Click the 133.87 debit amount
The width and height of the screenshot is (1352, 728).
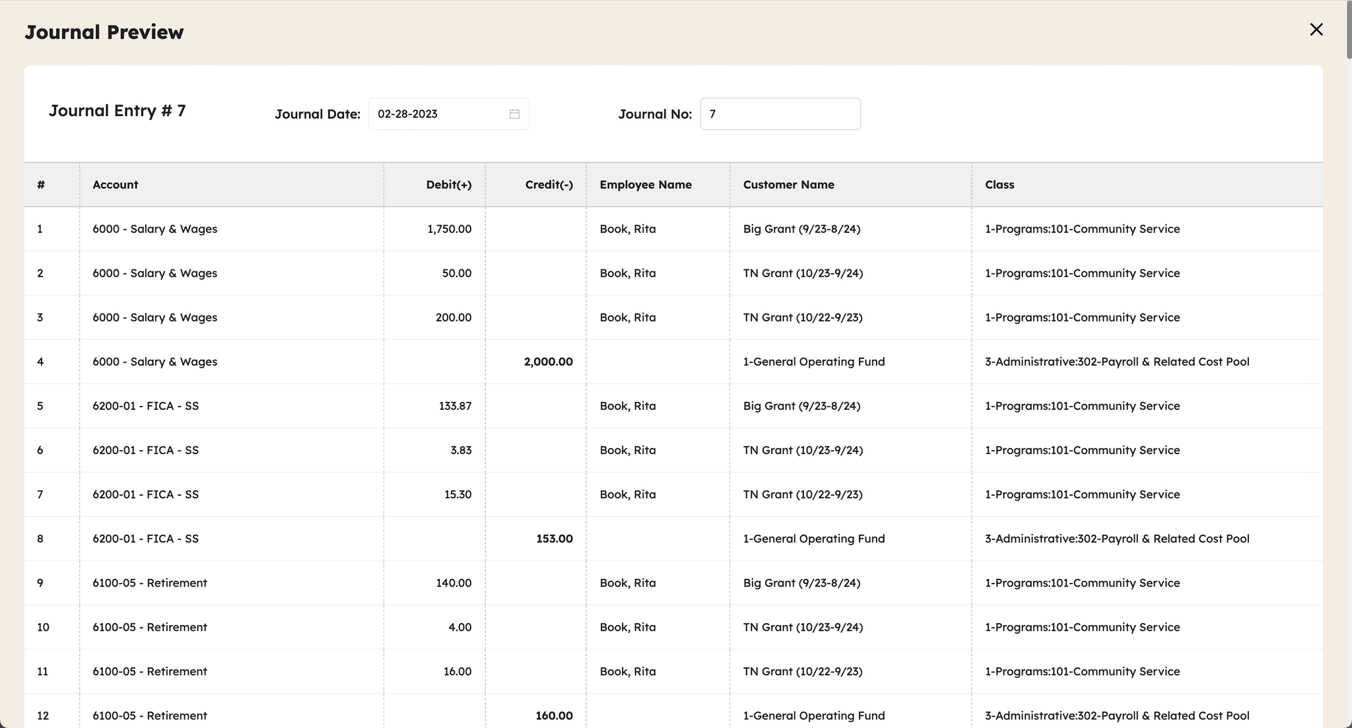click(x=455, y=406)
